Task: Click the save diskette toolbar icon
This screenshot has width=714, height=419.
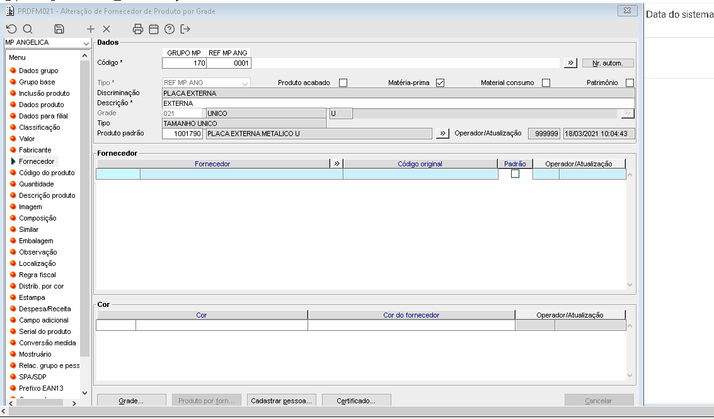Action: tap(59, 29)
